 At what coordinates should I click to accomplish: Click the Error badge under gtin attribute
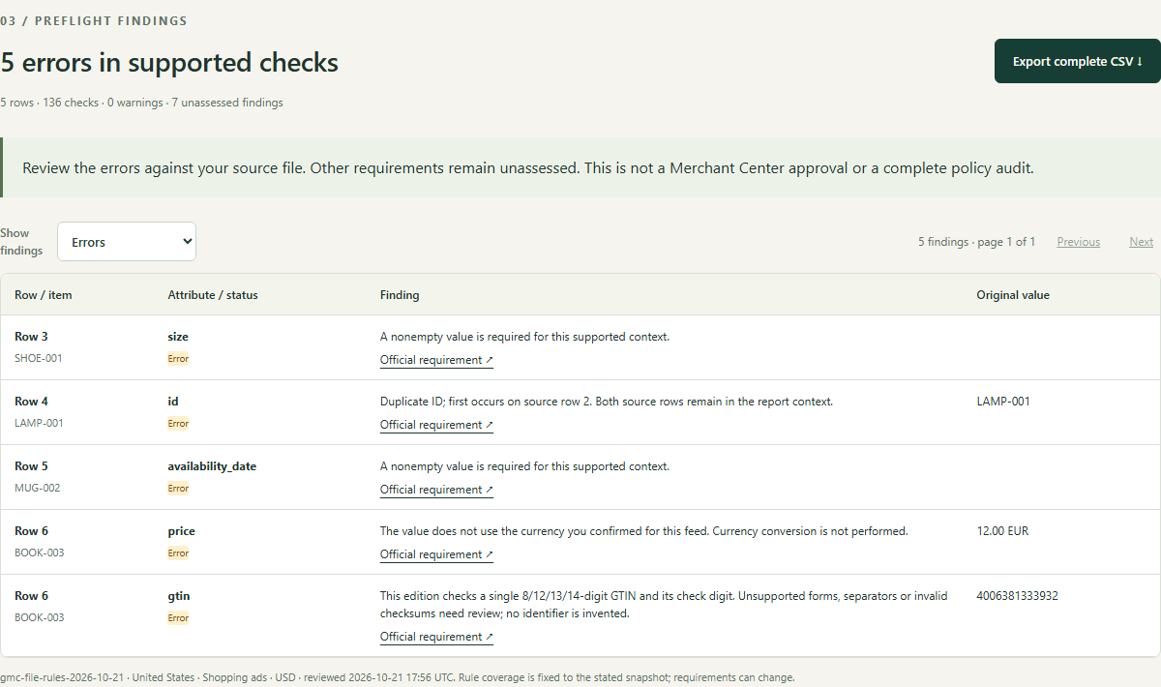pos(178,618)
